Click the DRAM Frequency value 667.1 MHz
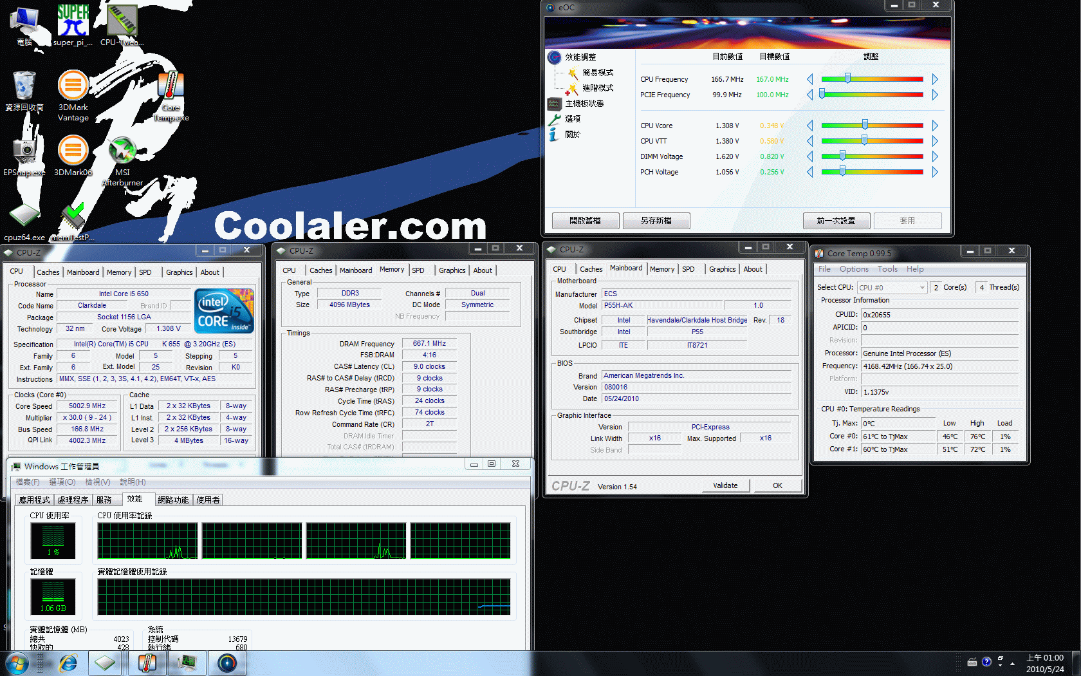The width and height of the screenshot is (1081, 676). pyautogui.click(x=429, y=344)
